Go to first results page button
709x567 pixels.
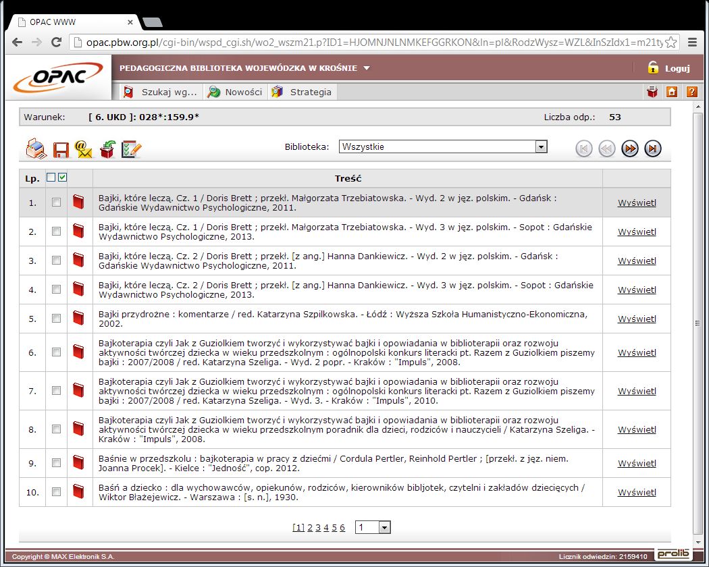pyautogui.click(x=584, y=148)
